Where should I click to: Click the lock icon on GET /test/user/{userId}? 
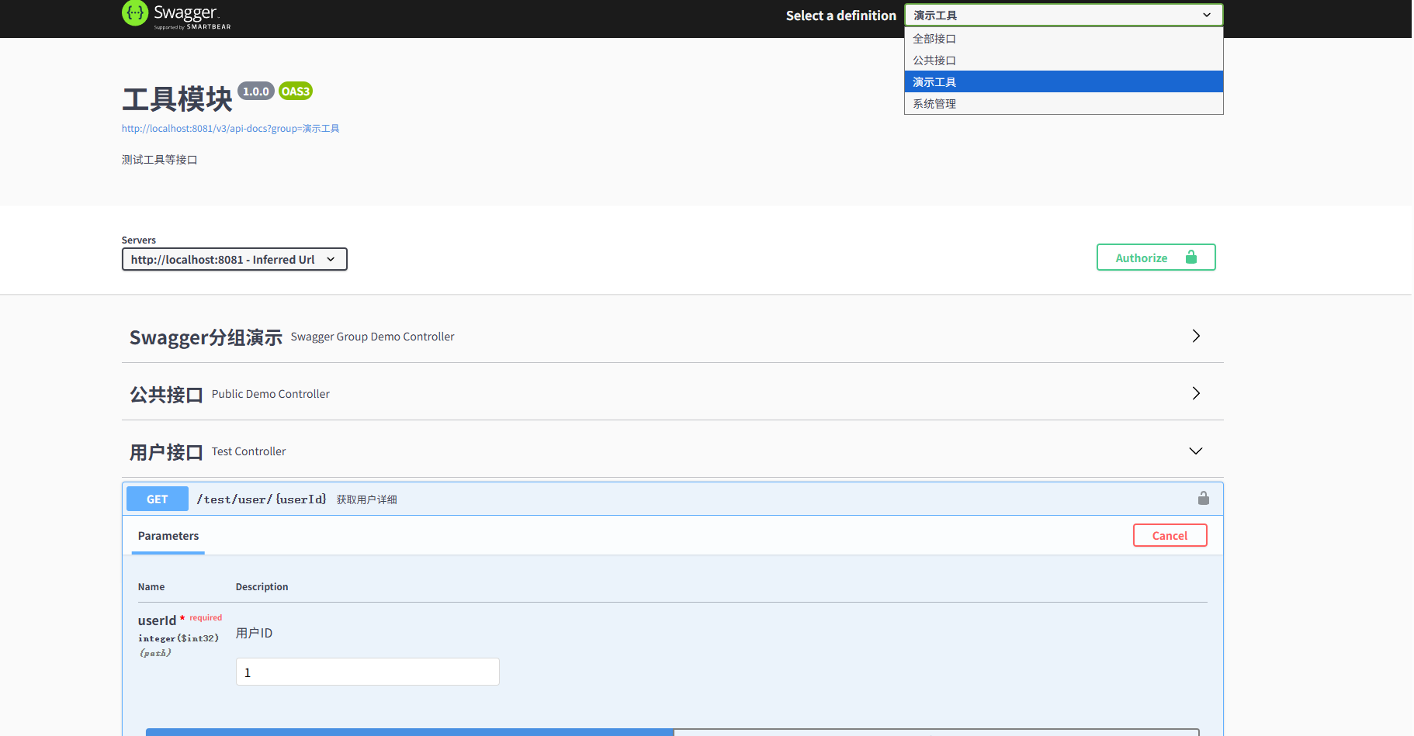1203,499
